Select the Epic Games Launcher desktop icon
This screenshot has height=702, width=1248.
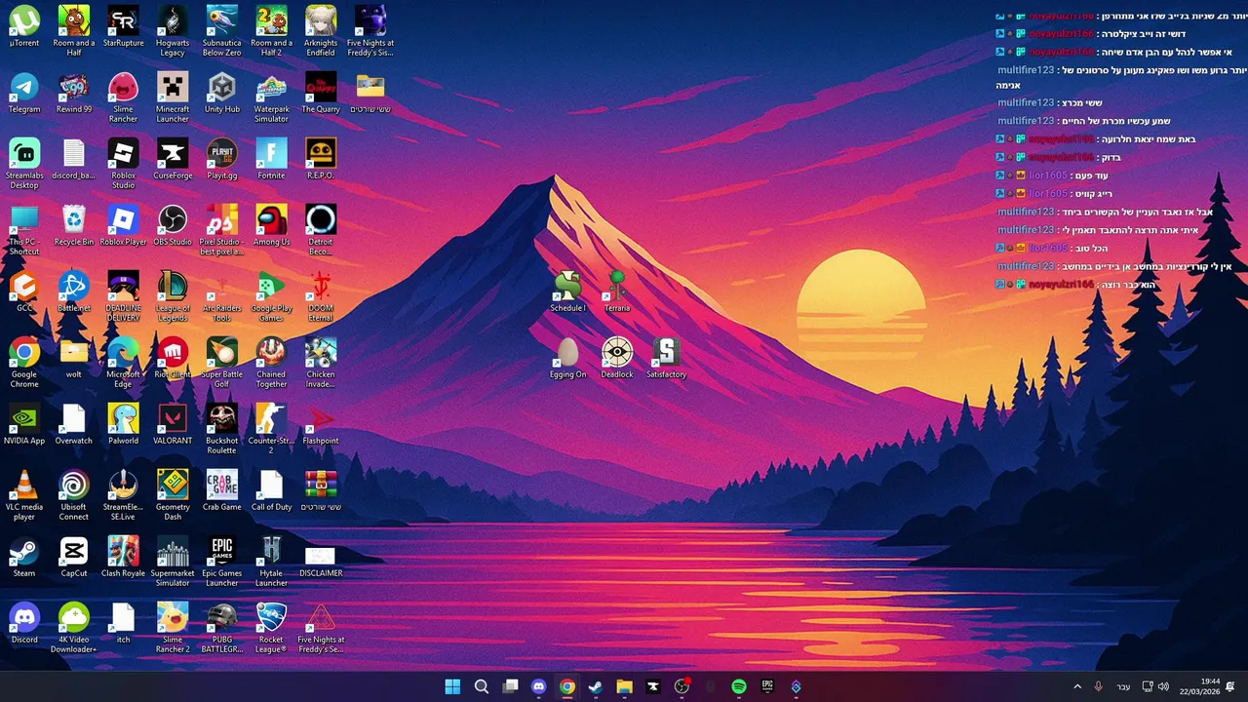tap(221, 562)
